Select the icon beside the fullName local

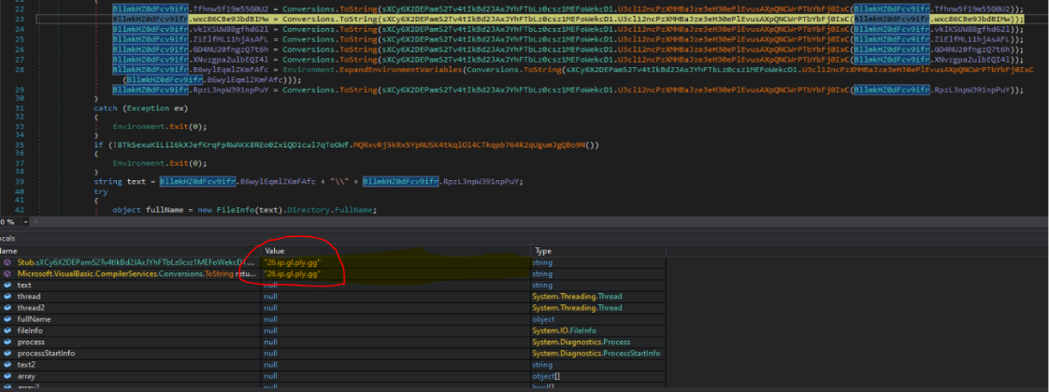[x=7, y=319]
